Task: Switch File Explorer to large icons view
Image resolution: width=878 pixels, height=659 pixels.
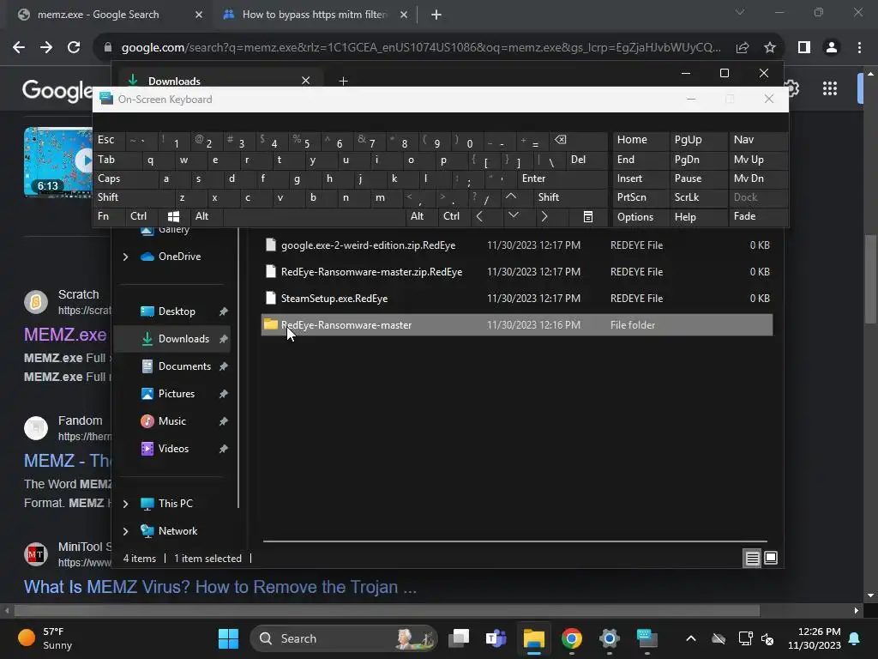Action: point(771,558)
